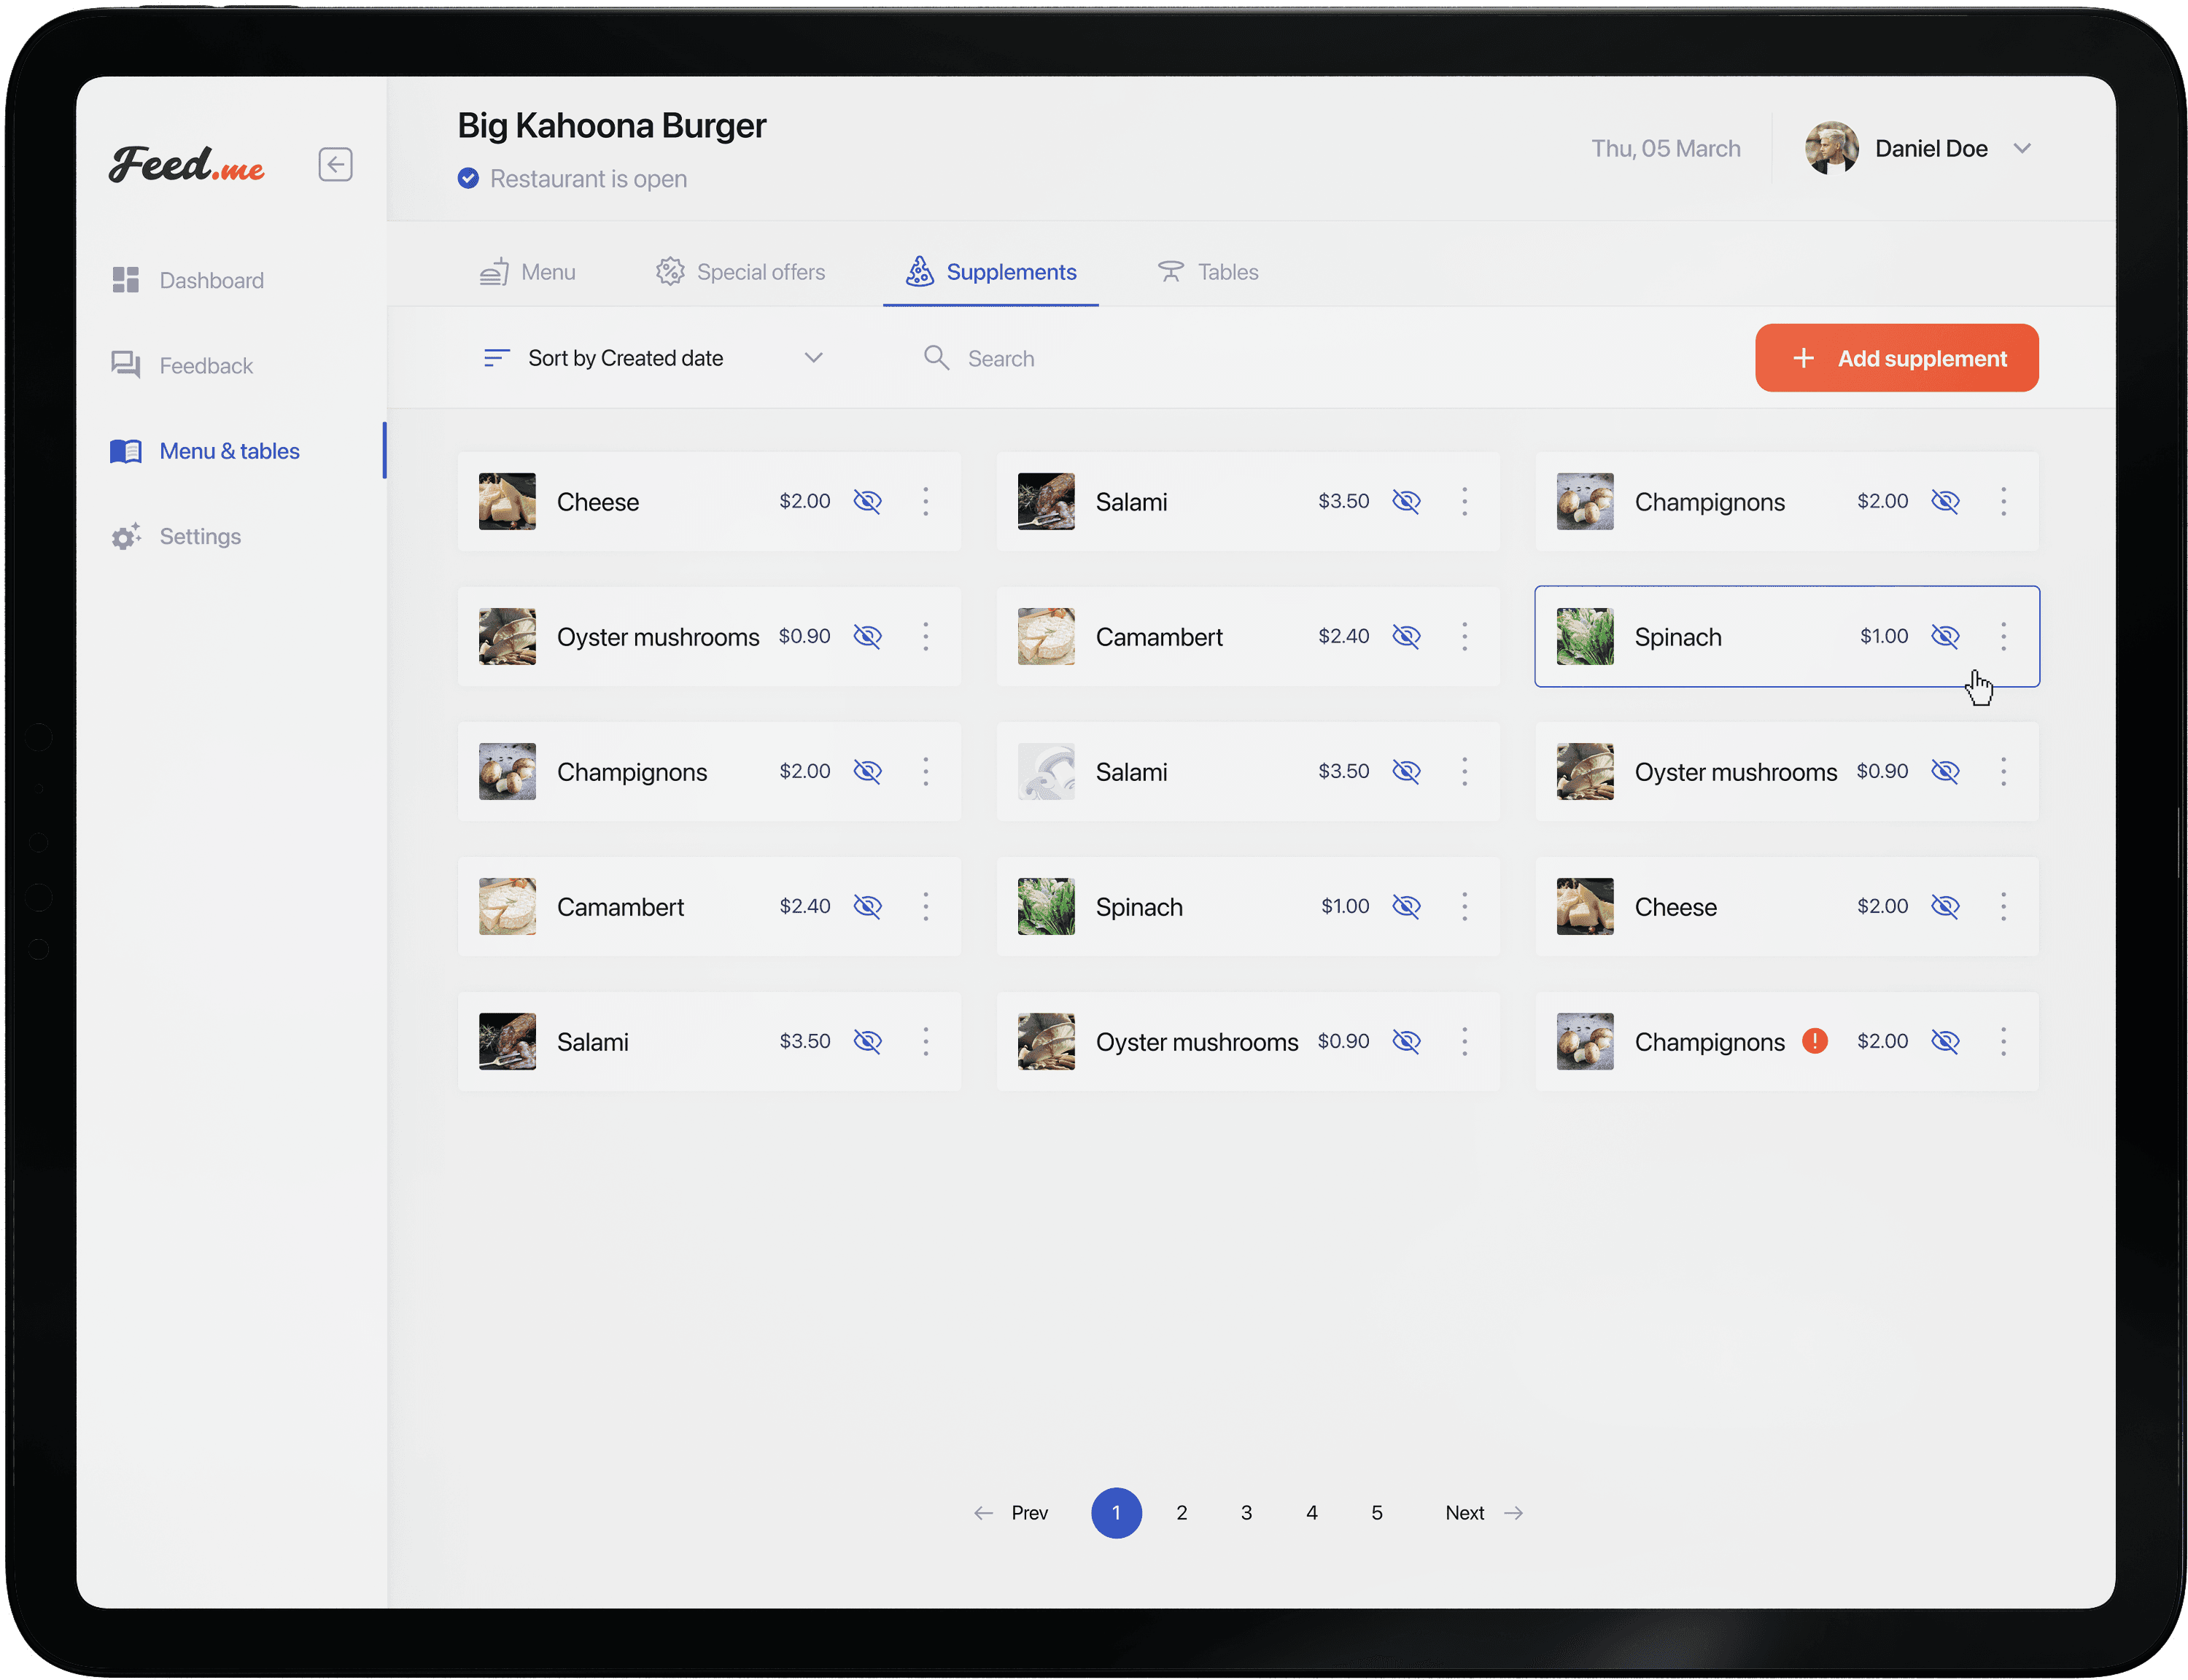
Task: Click the left arrow beside Prev
Action: [x=983, y=1513]
